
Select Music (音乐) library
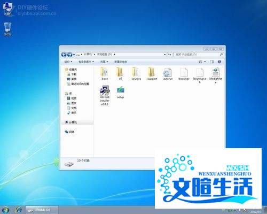click(72, 113)
